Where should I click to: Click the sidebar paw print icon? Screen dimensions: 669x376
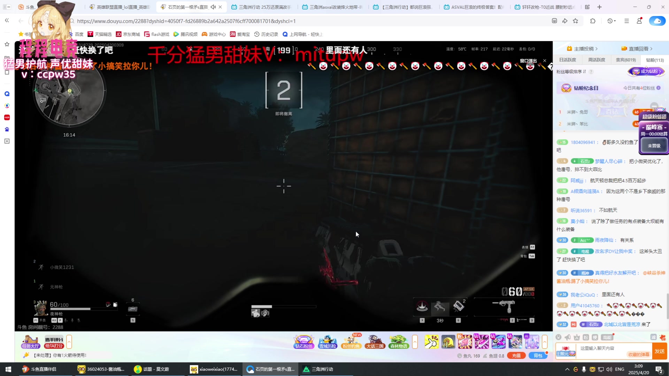[7, 129]
